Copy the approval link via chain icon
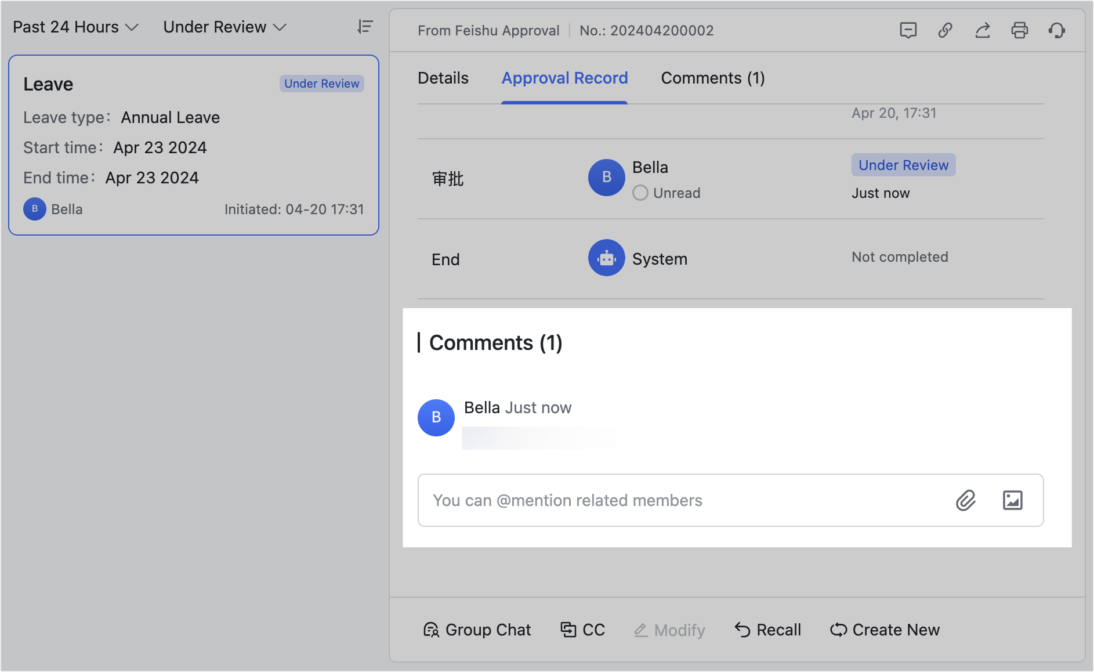The image size is (1094, 672). point(946,30)
